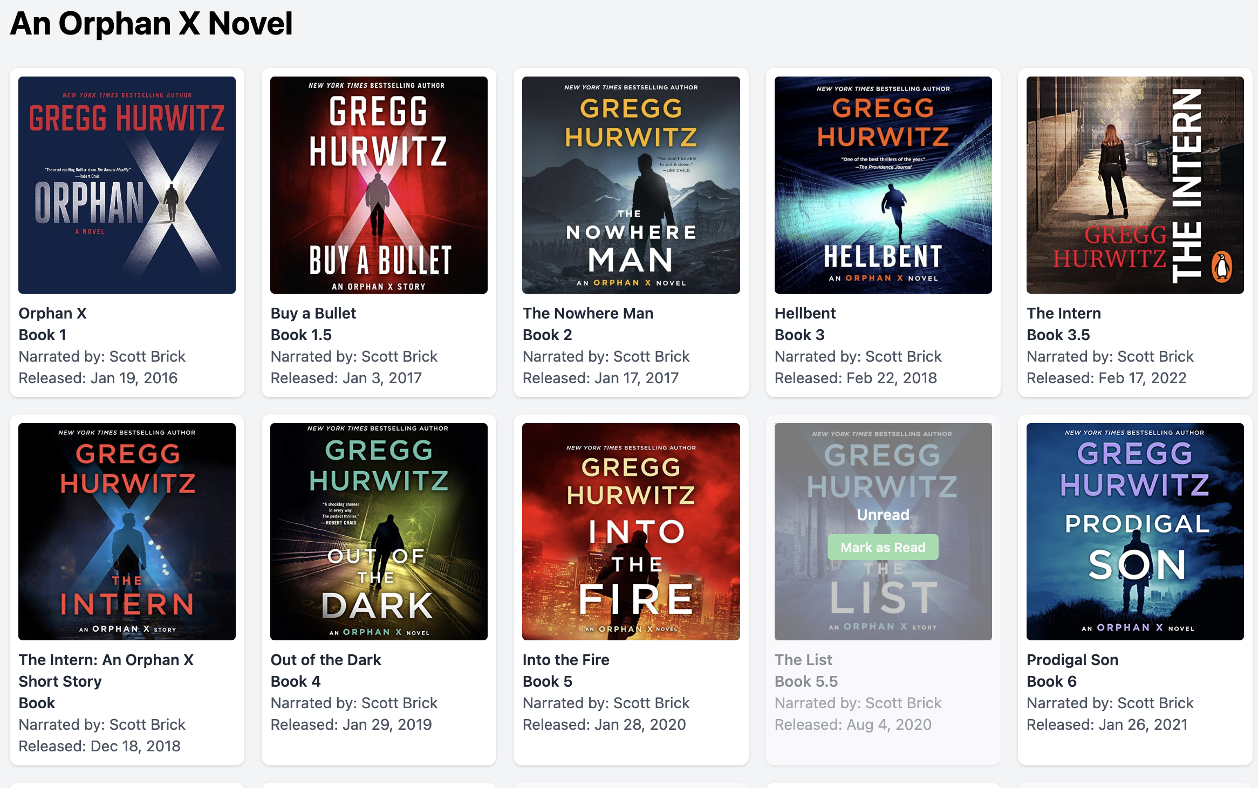Open the Hellbent cover art
This screenshot has width=1258, height=788.
coord(883,183)
